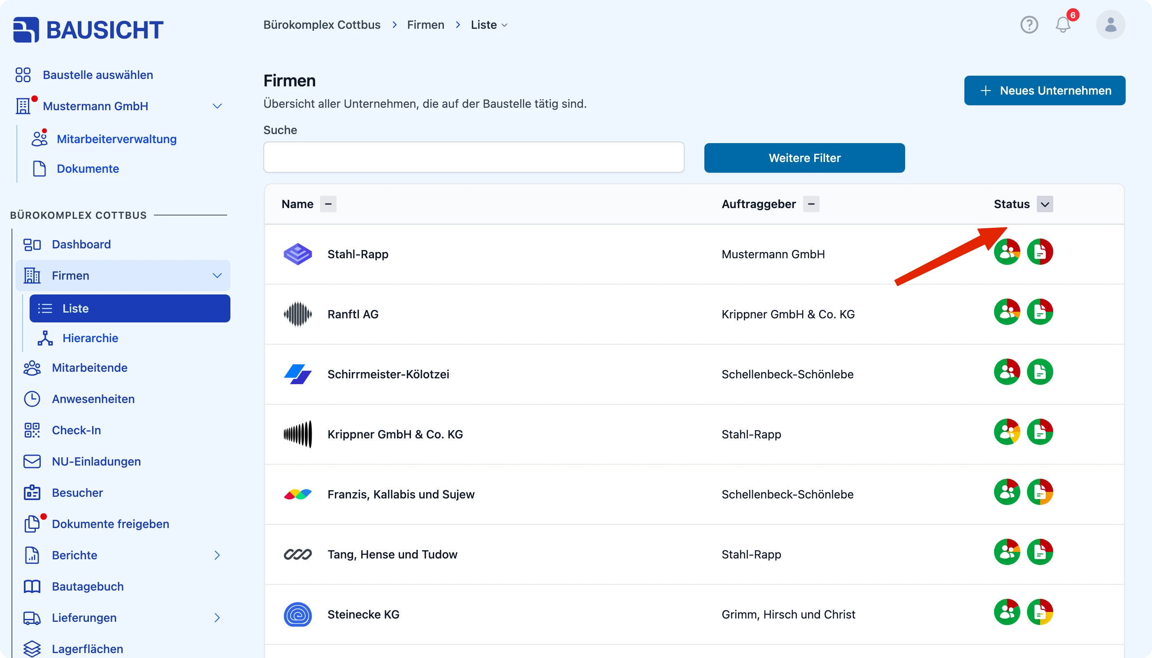
Task: Click the Bürokomplex Cottbus breadcrumb
Action: coord(322,25)
